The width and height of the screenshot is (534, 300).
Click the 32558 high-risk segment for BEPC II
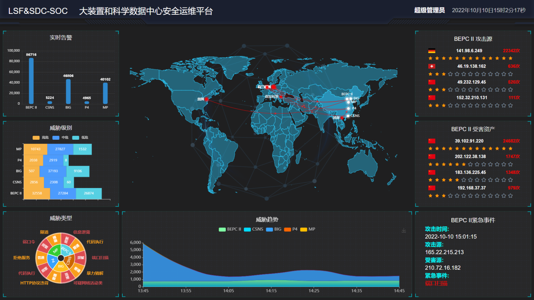37,194
